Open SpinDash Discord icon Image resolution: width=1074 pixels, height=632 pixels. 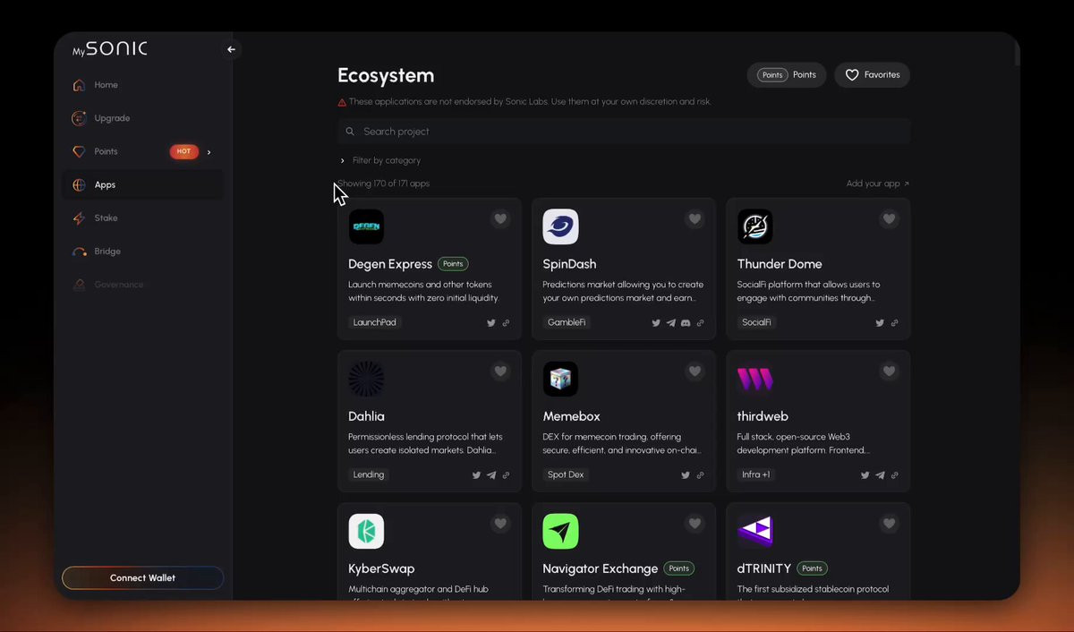click(686, 323)
